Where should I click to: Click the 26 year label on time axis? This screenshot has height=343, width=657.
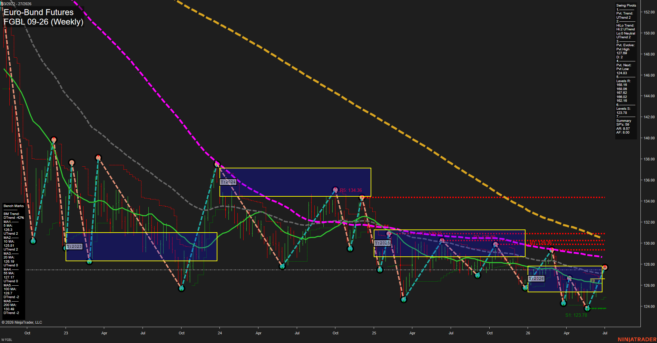528,333
